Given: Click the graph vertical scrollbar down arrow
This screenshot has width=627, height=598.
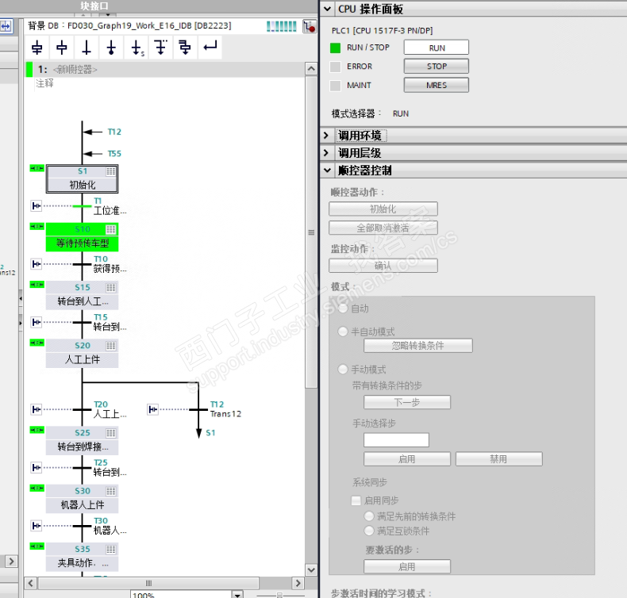Looking at the screenshot, I should [x=311, y=569].
